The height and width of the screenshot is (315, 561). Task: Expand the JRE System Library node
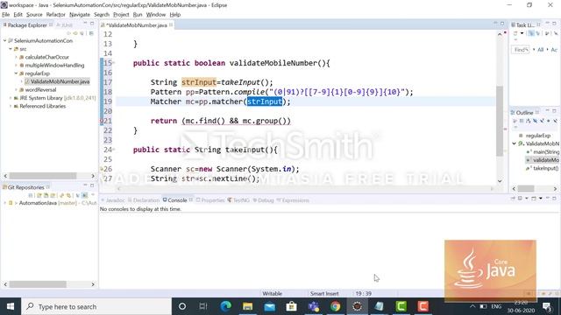[x=11, y=98]
